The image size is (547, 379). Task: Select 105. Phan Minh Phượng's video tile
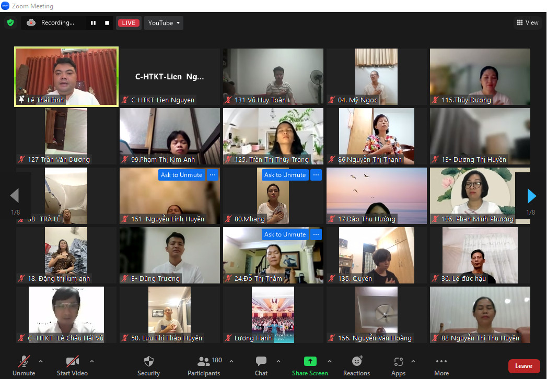coord(480,196)
